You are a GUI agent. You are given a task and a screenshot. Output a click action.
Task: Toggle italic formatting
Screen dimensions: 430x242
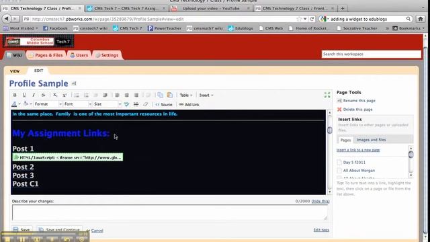[x=34, y=95]
